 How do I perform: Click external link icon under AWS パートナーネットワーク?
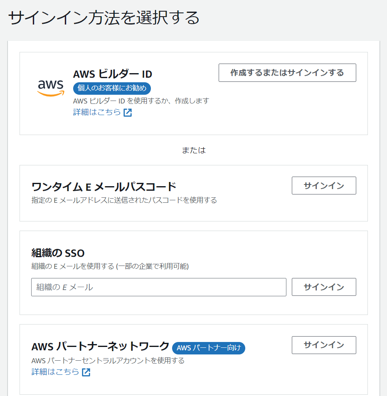tap(86, 372)
